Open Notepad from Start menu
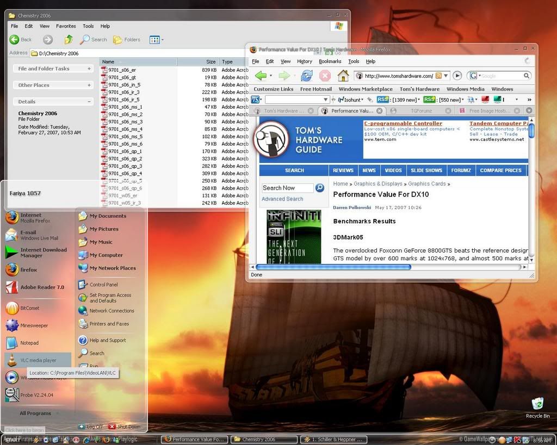 [38, 343]
